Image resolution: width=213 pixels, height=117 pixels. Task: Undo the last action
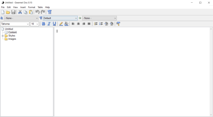(x=37, y=12)
